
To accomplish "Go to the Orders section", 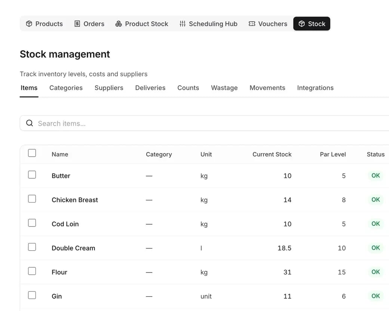I will pyautogui.click(x=89, y=24).
